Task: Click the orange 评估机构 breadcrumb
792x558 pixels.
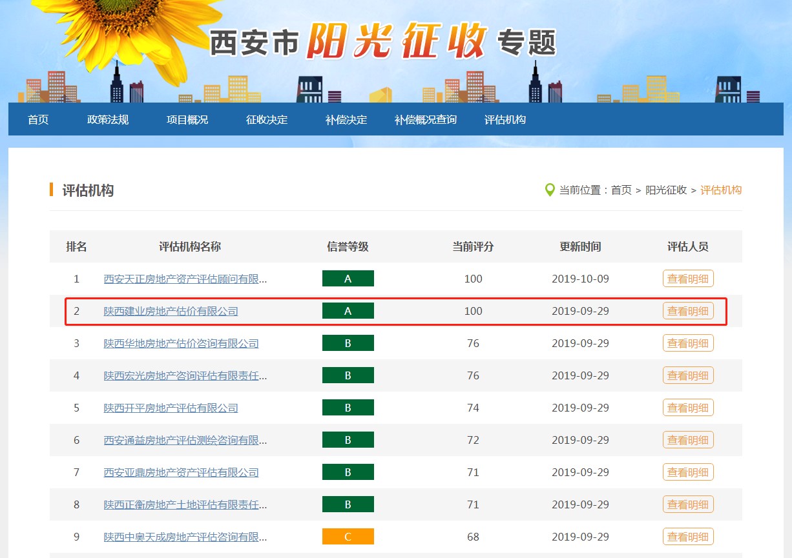Action: tap(721, 190)
